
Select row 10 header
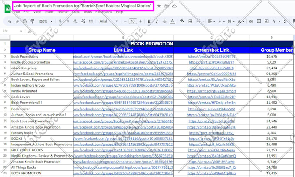(5, 97)
